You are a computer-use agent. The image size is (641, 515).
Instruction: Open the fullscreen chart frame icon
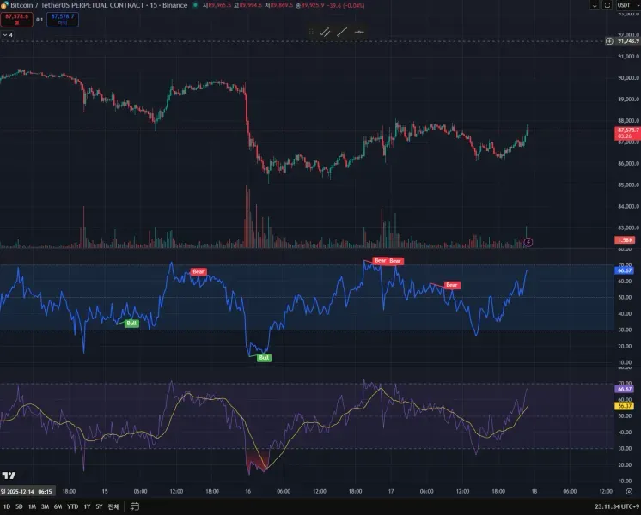tap(607, 5)
